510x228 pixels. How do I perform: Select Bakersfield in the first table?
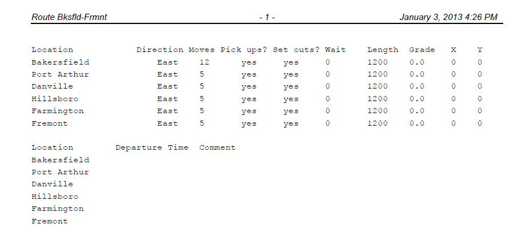60,62
